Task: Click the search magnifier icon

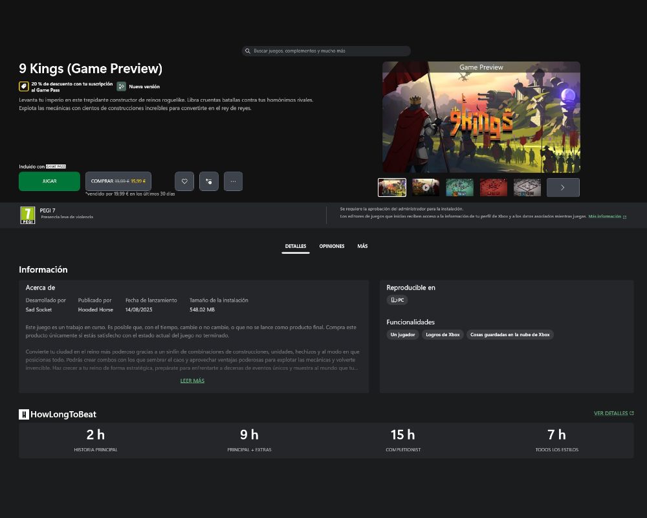Action: pyautogui.click(x=248, y=51)
